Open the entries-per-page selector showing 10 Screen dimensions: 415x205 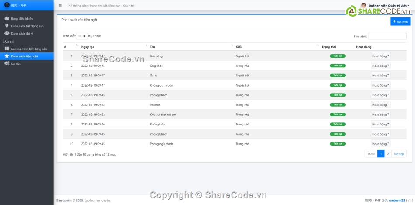pyautogui.click(x=82, y=36)
